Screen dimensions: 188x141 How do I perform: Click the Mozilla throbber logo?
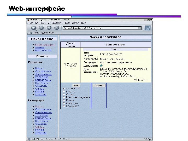148,28
